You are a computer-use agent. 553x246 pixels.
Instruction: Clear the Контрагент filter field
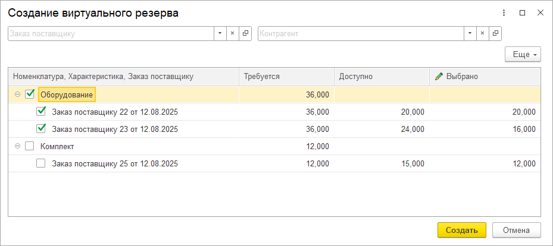[x=482, y=33]
